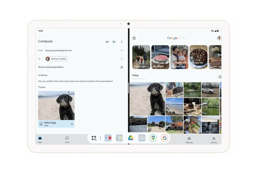Image resolution: width=254 pixels, height=173 pixels.
Task: Open the Compose more options menu
Action: (x=122, y=42)
